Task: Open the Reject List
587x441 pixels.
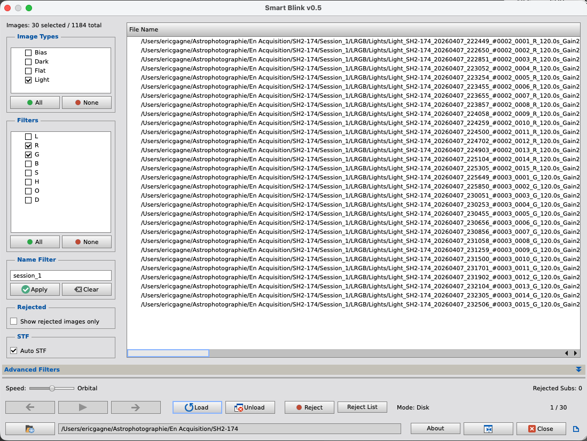Action: [x=362, y=407]
